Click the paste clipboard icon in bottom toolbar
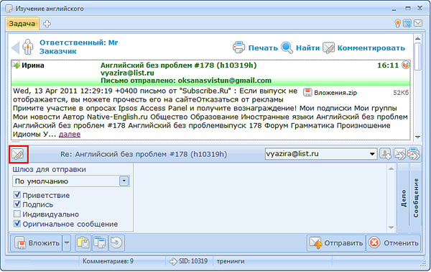The image size is (431, 272). (x=83, y=242)
